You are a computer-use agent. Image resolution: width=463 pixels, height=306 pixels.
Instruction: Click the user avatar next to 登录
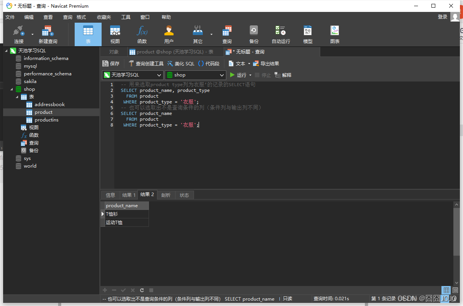coord(455,17)
